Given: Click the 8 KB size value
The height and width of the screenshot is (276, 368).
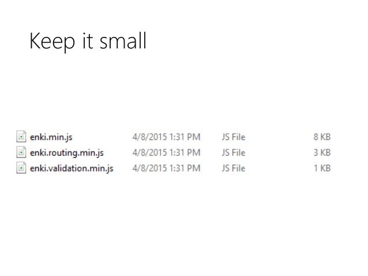Looking at the screenshot, I should (x=322, y=137).
